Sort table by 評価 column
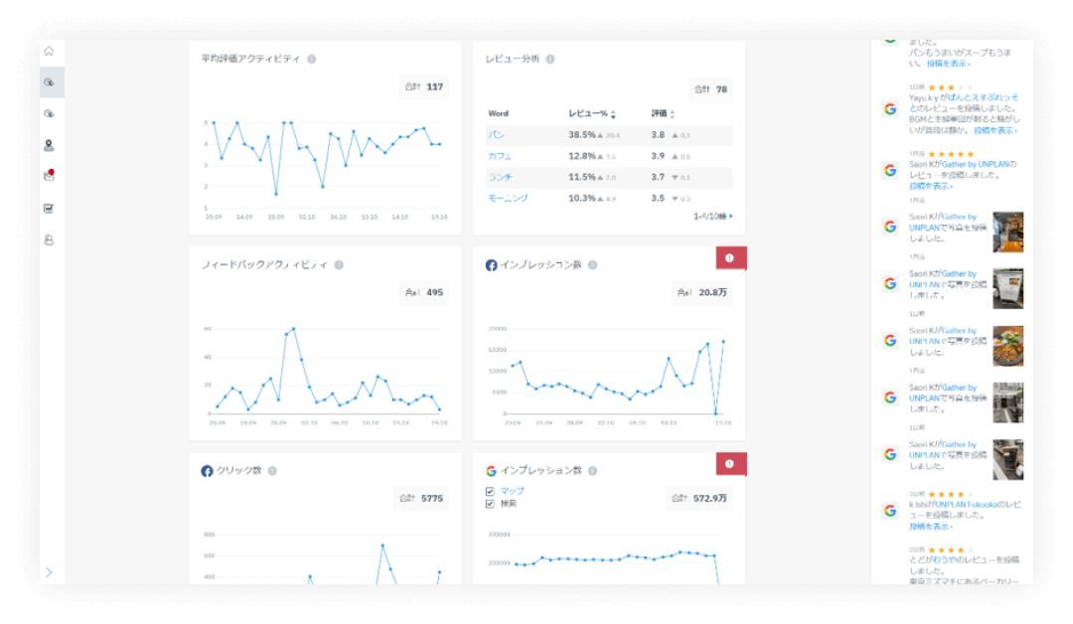This screenshot has height=624, width=1073. 673,114
